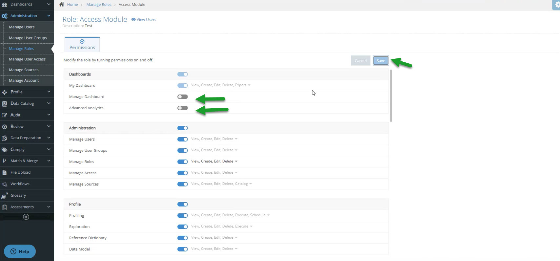This screenshot has height=261, width=560.
Task: Click the Profile sidebar icon
Action: (5, 92)
